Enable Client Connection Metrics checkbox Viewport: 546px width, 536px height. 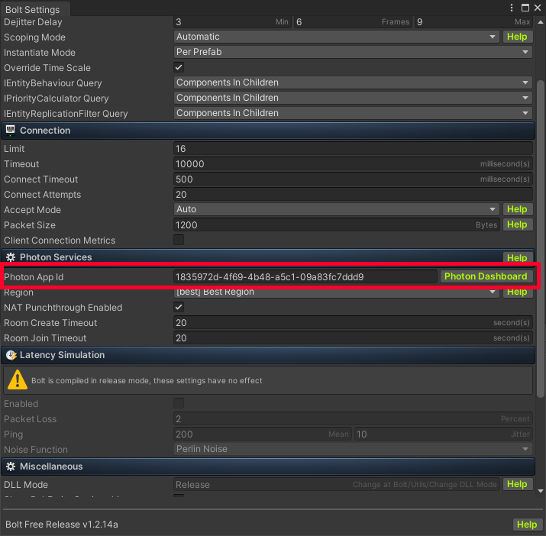point(179,240)
